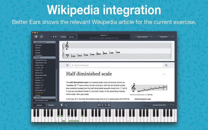
Task: Click the Locrian ♯2 note display panel
Action: 104,37
